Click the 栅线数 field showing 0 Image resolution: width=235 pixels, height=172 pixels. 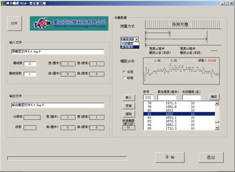[30, 64]
